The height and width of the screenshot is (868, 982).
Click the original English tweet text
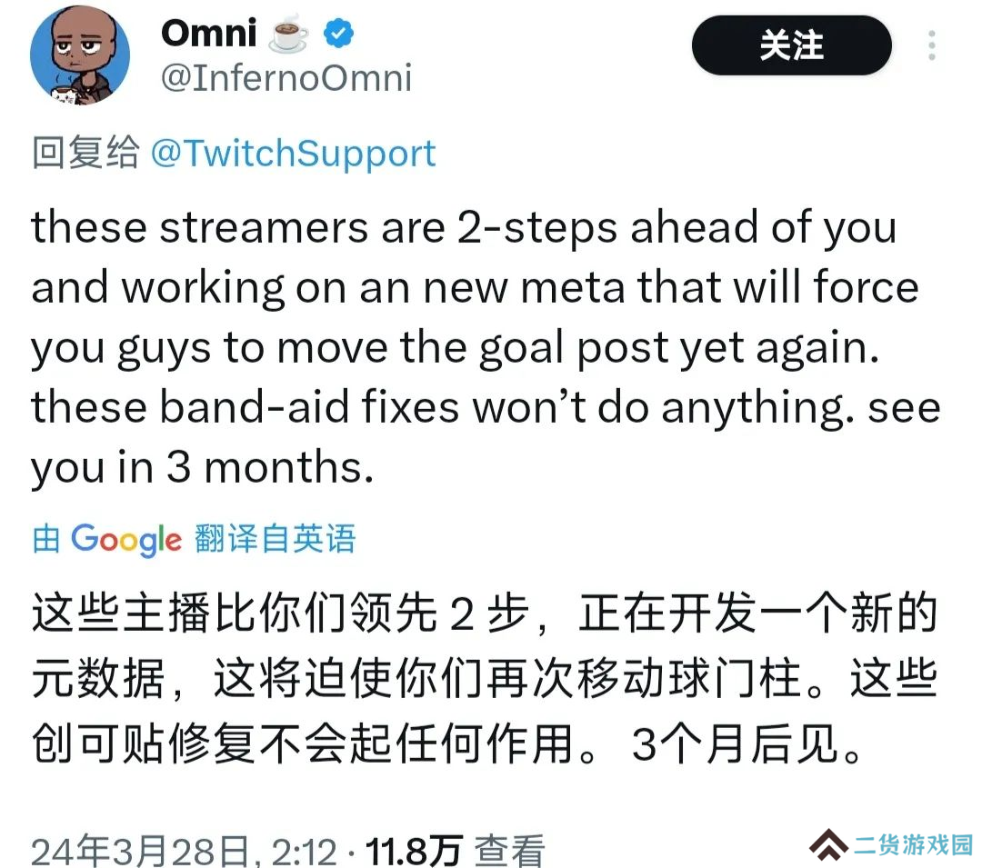tap(486, 346)
